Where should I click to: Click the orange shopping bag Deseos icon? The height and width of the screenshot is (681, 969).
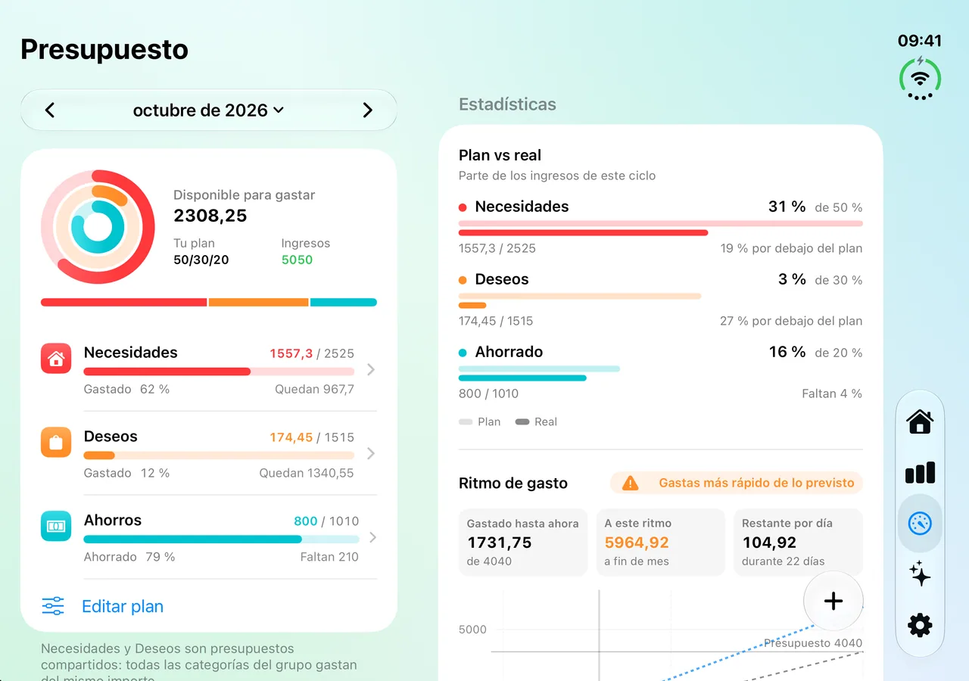click(56, 443)
